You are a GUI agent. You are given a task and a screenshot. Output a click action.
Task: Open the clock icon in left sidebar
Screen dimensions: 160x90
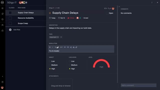[2, 19]
